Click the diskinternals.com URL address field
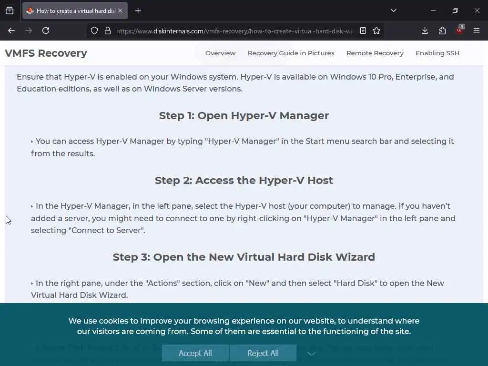Viewport: 488px width, 366px height. (x=235, y=31)
